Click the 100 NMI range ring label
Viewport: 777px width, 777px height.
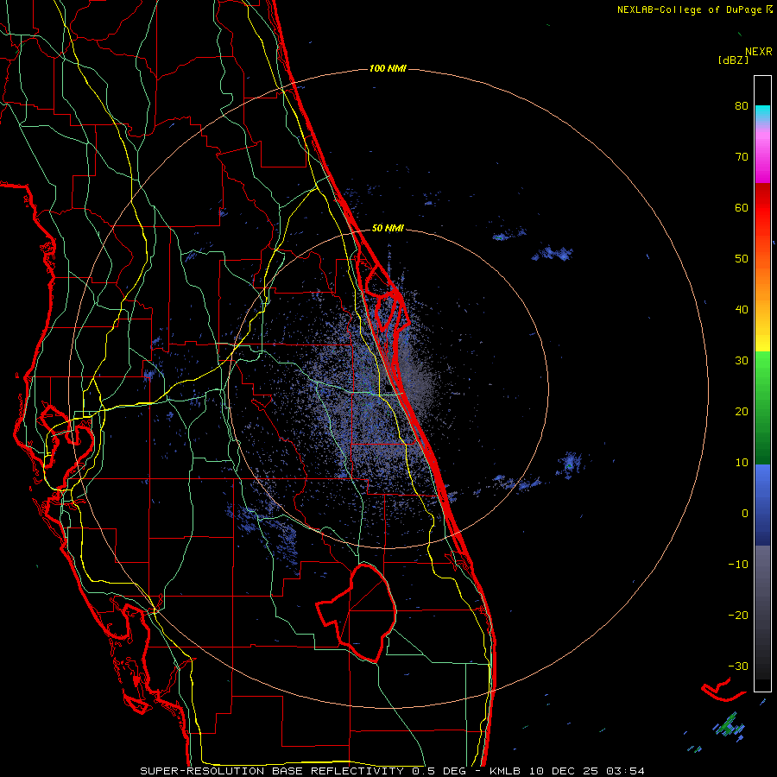click(388, 68)
